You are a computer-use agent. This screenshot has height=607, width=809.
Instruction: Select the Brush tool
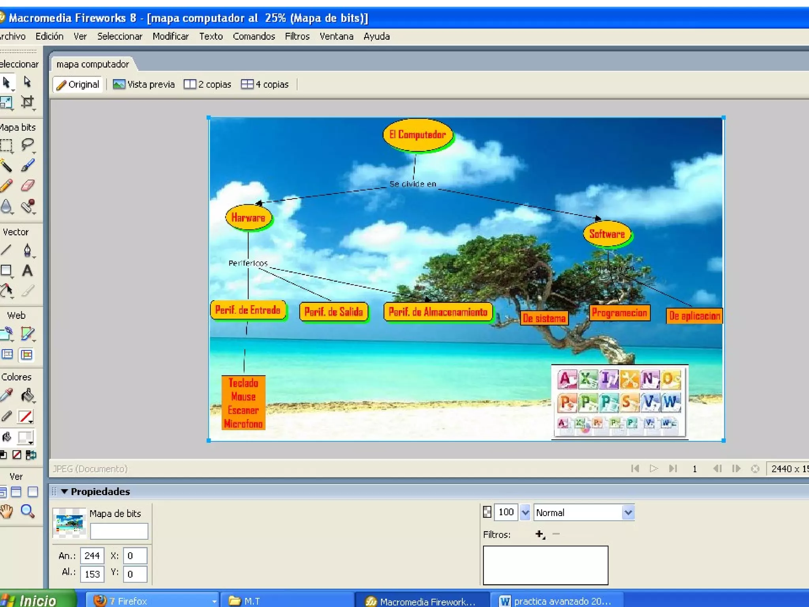pos(27,165)
